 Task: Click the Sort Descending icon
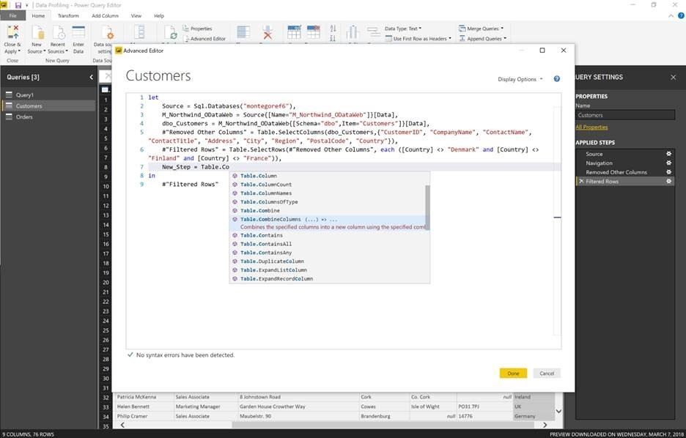pos(333,39)
